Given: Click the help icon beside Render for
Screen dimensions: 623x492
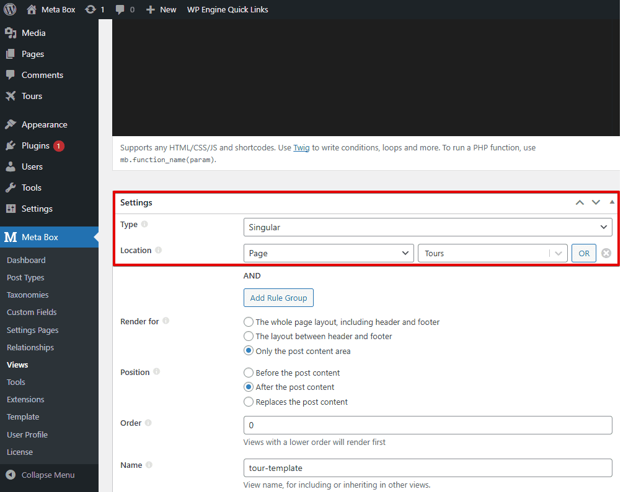Looking at the screenshot, I should [166, 321].
